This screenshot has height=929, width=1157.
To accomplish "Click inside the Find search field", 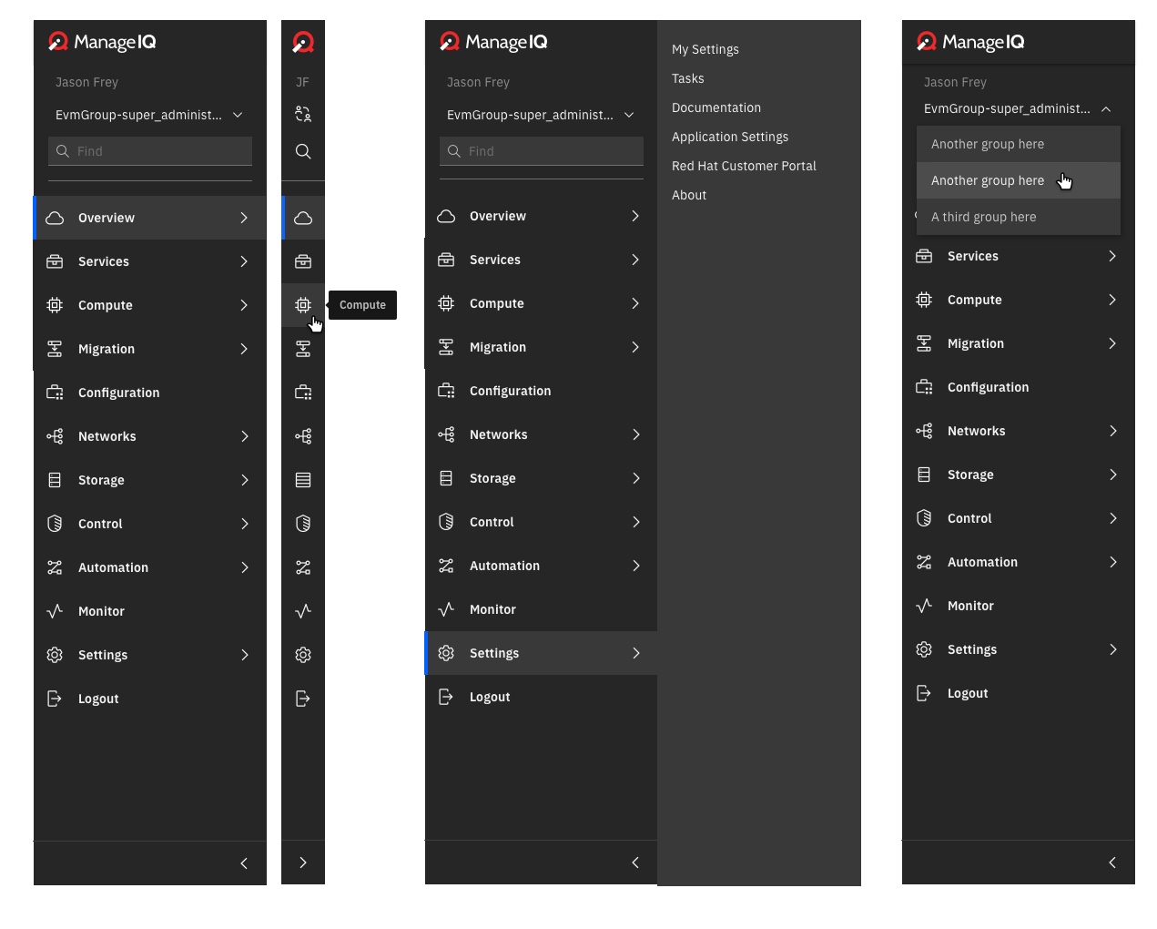I will point(149,151).
